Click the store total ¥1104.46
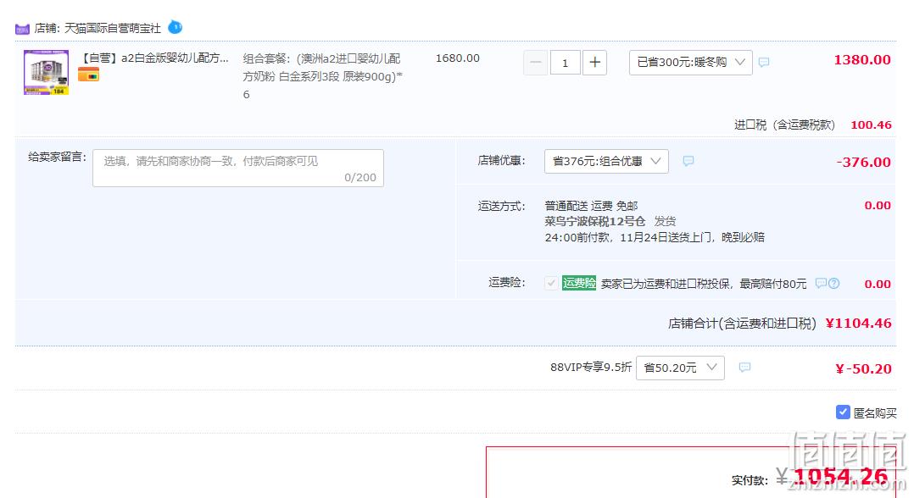 click(859, 324)
